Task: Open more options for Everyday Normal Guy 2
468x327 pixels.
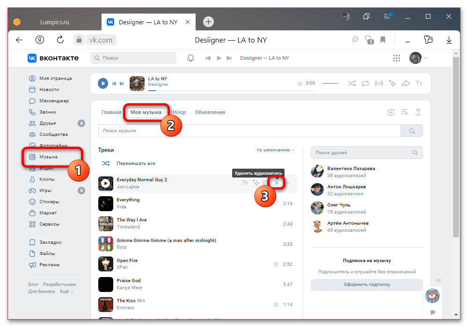Action: 287,183
